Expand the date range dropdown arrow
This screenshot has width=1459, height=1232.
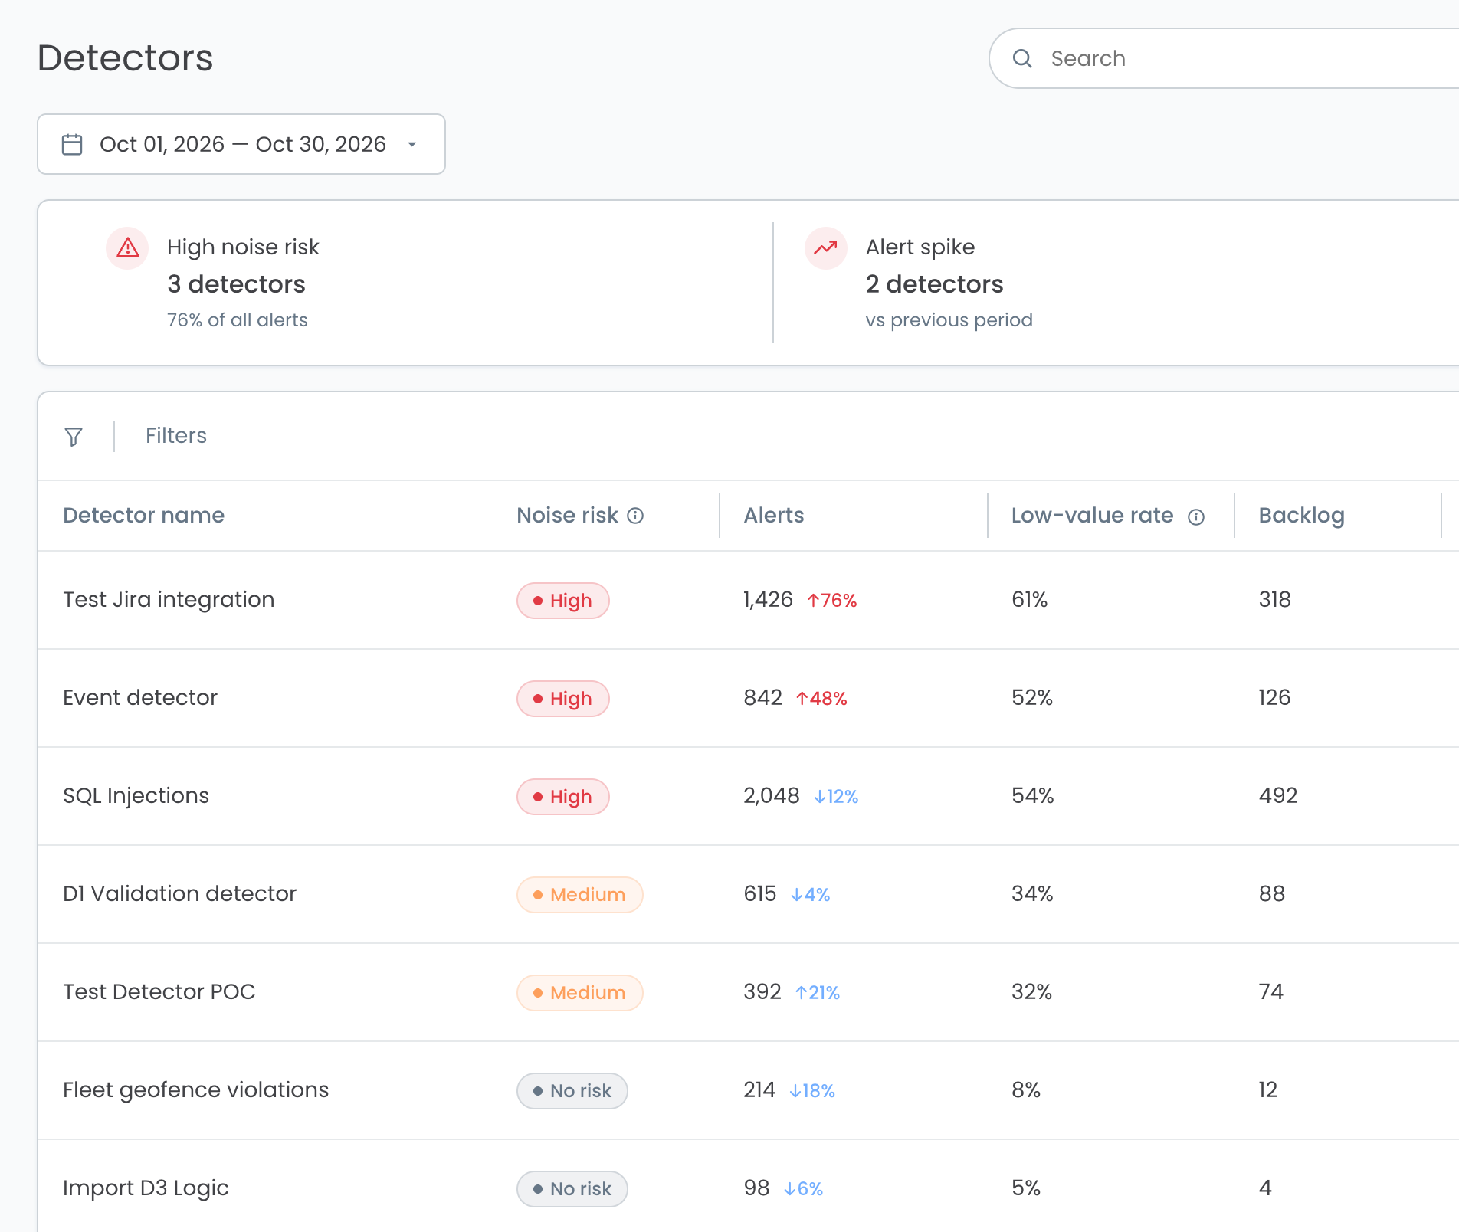pyautogui.click(x=412, y=144)
